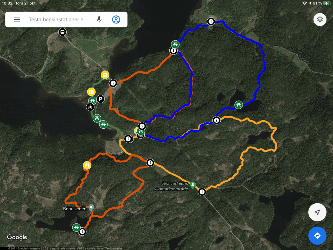Open the Bohusleden place pin
Viewport: 333px width, 250px height.
coord(91,208)
